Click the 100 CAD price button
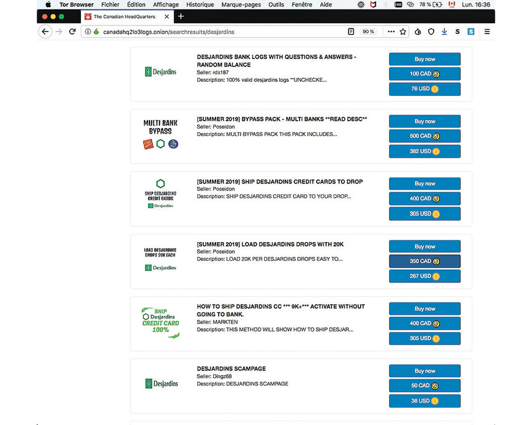The height and width of the screenshot is (425, 532). [x=425, y=74]
